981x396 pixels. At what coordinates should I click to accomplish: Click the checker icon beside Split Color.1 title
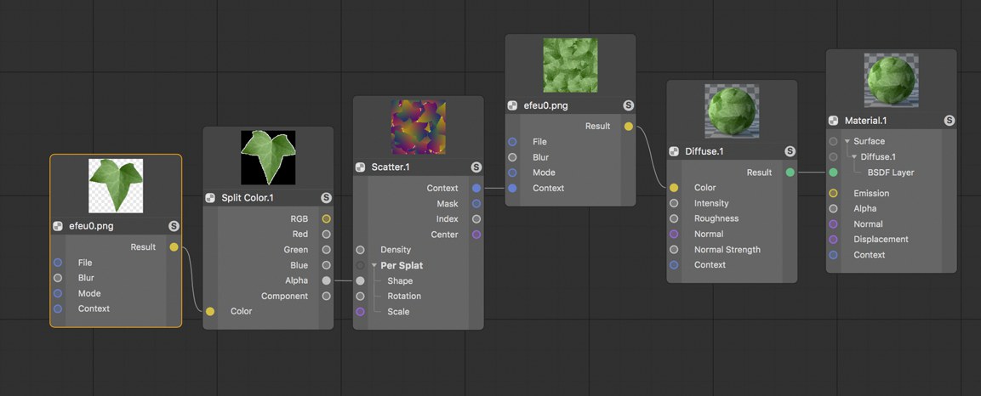point(210,198)
